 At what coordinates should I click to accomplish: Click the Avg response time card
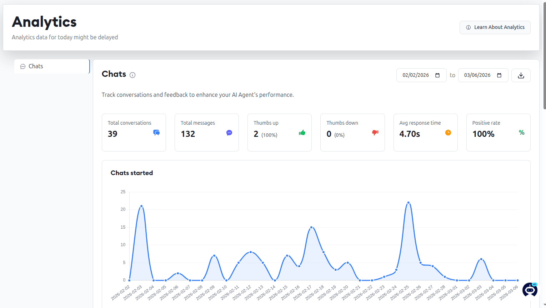[x=425, y=133]
